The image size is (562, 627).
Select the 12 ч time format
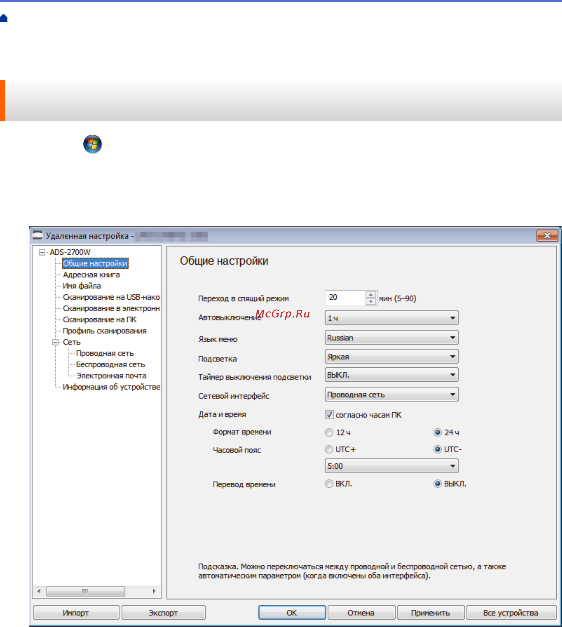coord(329,432)
